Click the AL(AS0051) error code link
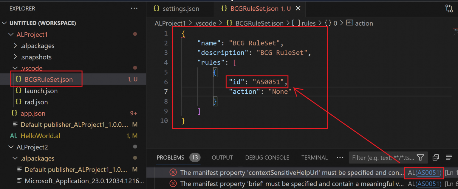This screenshot has width=458, height=189. click(x=424, y=173)
